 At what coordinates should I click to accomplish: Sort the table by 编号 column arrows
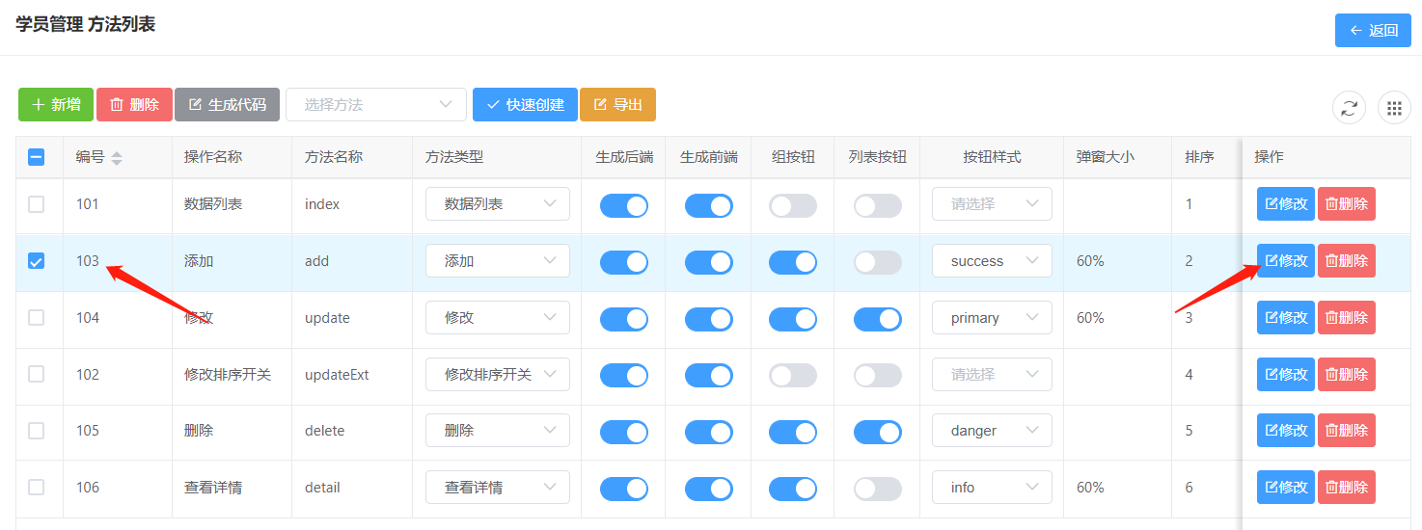(x=117, y=157)
